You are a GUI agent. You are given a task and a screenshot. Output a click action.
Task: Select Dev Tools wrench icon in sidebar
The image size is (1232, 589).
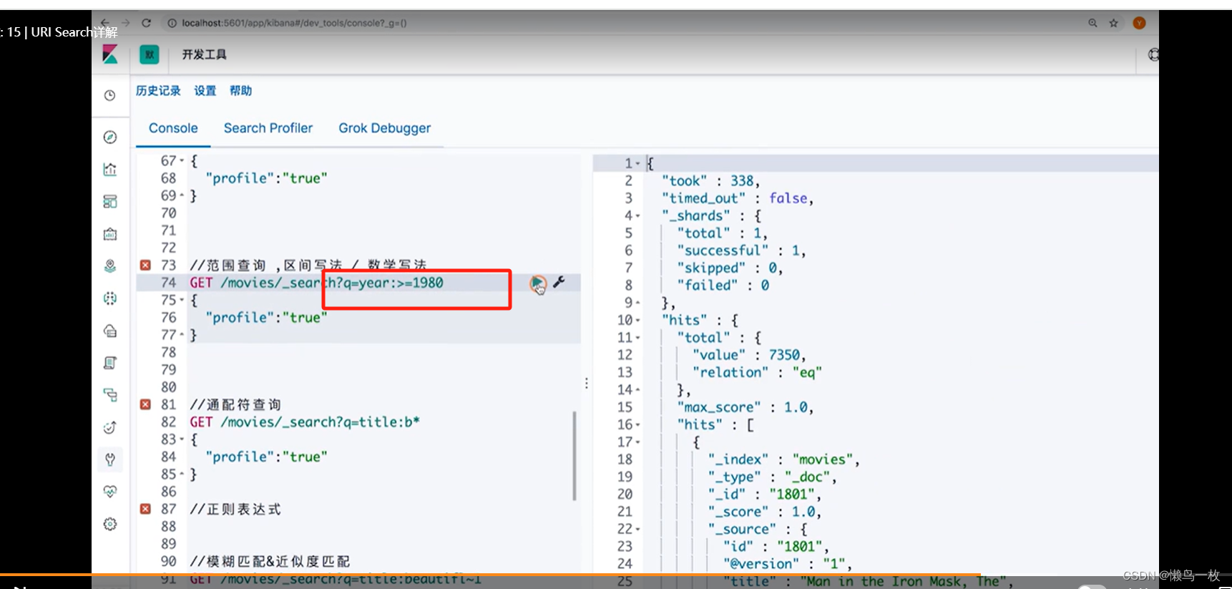[x=110, y=459]
